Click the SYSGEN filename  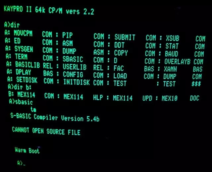pyautogui.click(x=24, y=49)
